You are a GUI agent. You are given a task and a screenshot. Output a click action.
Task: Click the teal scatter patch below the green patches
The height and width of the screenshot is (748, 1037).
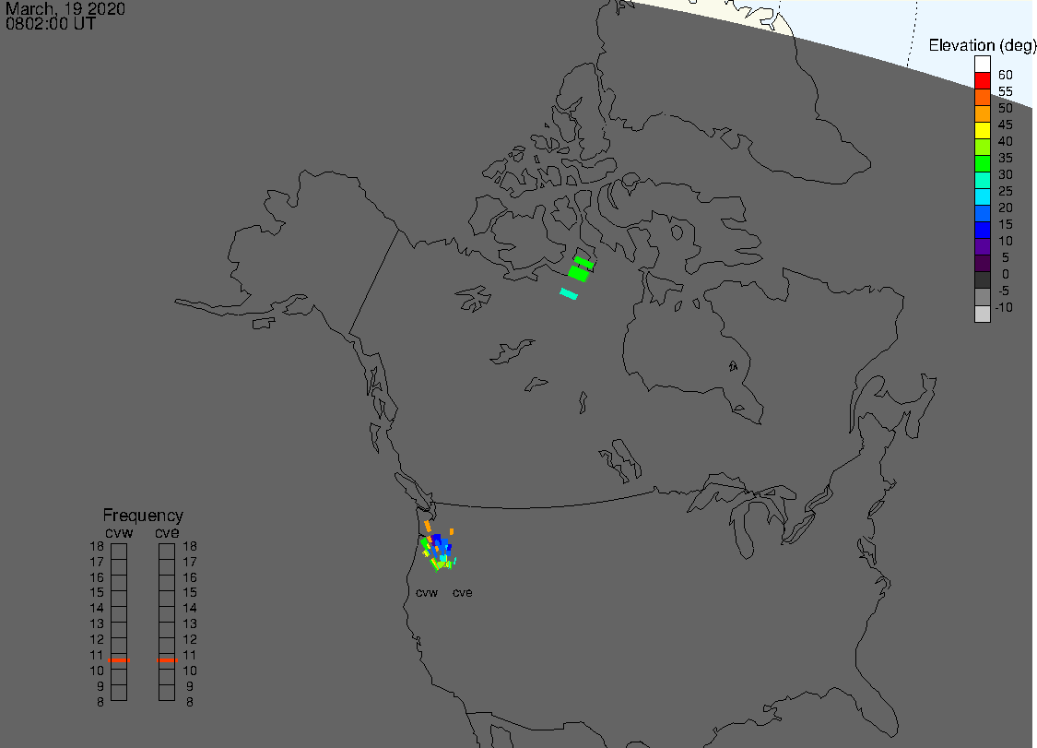[x=569, y=294]
